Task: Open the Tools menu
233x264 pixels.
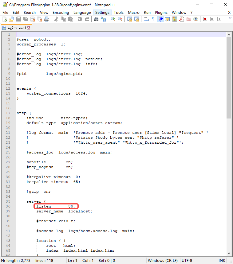Action: coord(119,13)
